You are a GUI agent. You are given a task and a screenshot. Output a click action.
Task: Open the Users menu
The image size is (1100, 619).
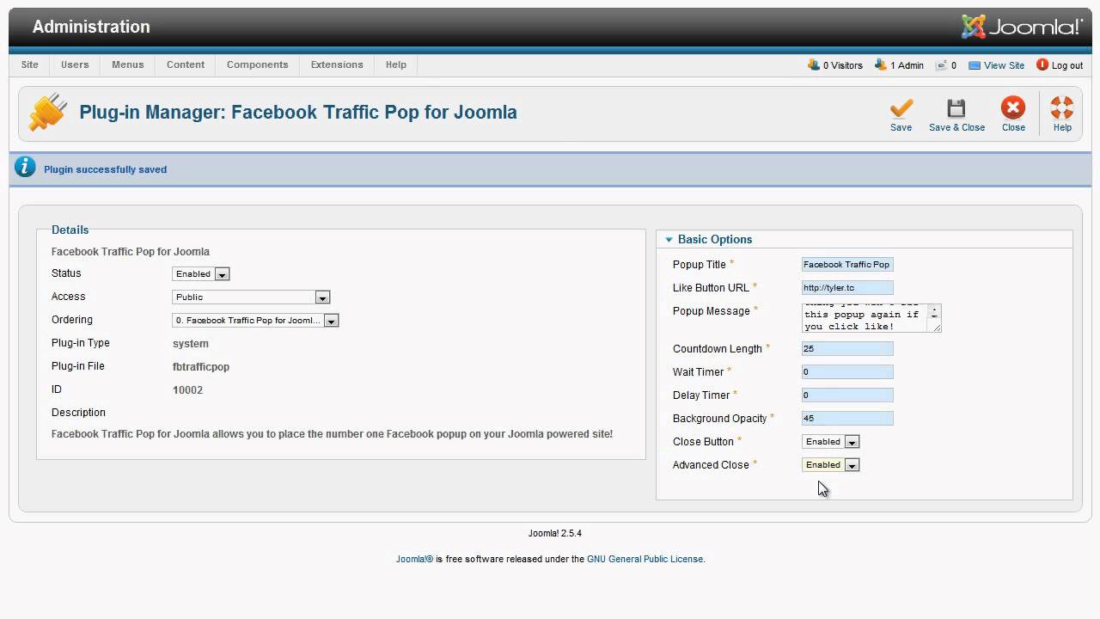pos(75,64)
